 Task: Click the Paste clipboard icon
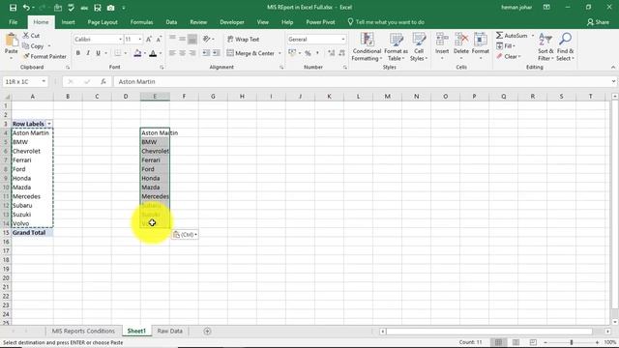(x=11, y=41)
